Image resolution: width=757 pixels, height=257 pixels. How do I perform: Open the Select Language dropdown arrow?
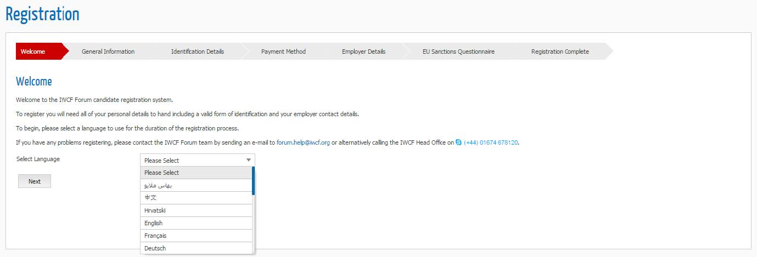(249, 160)
